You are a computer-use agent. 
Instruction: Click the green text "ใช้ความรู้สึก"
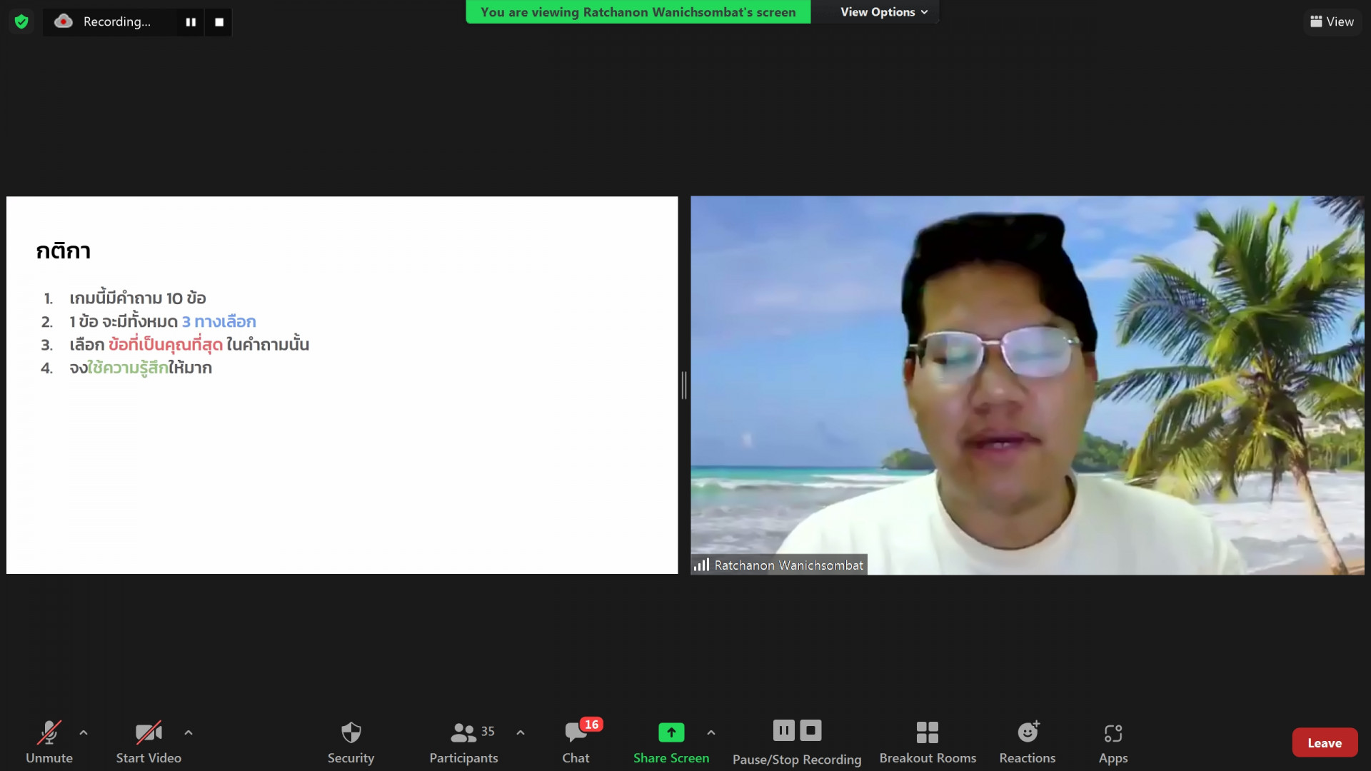click(128, 368)
